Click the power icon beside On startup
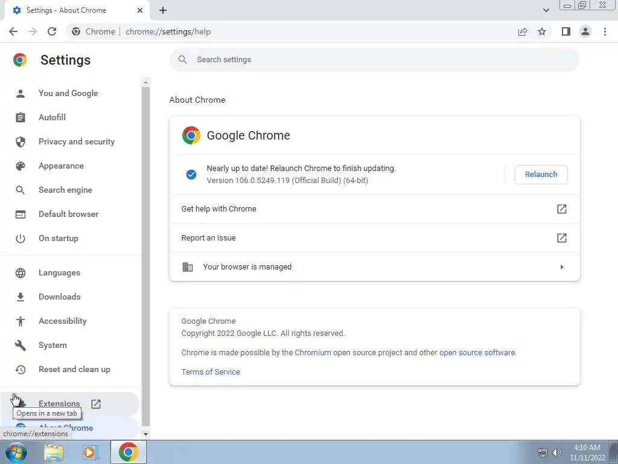Screen dimensions: 618x464 tap(21, 238)
